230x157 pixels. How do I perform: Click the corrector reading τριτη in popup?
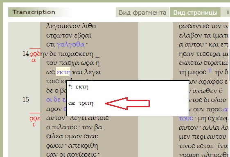point(86,103)
